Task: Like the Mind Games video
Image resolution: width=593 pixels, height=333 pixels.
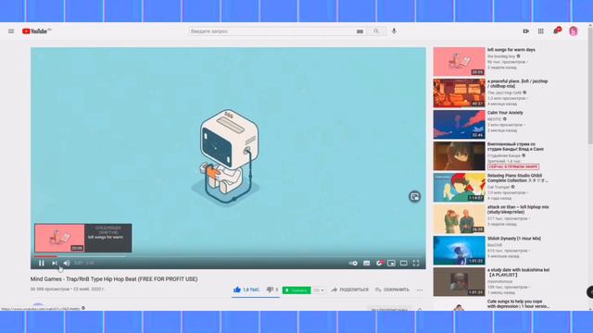Action: pyautogui.click(x=246, y=290)
